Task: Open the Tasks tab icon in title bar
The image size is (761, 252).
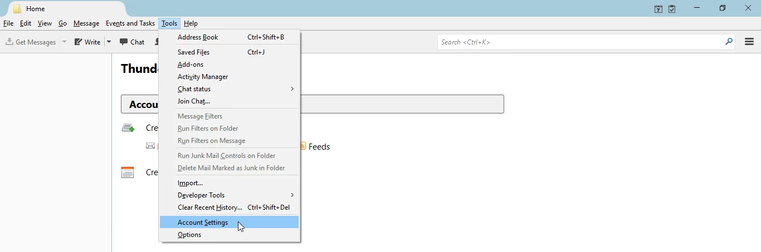Action: [672, 8]
